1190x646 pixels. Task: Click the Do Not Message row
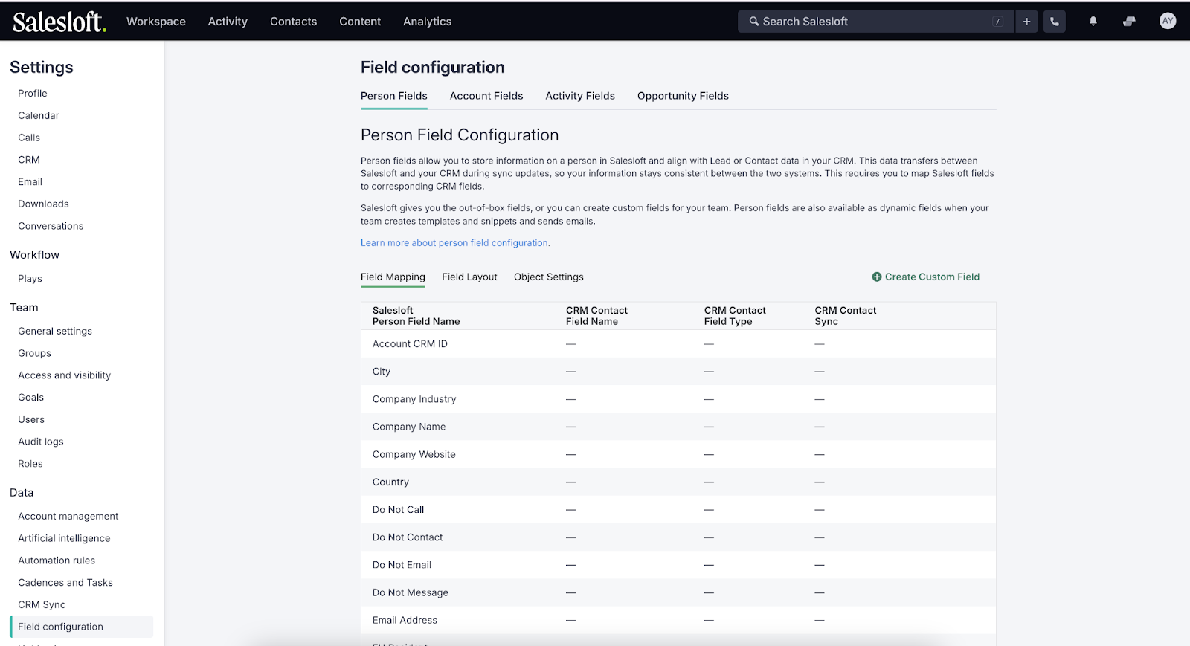tap(678, 592)
